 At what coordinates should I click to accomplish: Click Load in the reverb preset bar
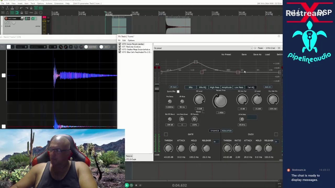pos(267,54)
